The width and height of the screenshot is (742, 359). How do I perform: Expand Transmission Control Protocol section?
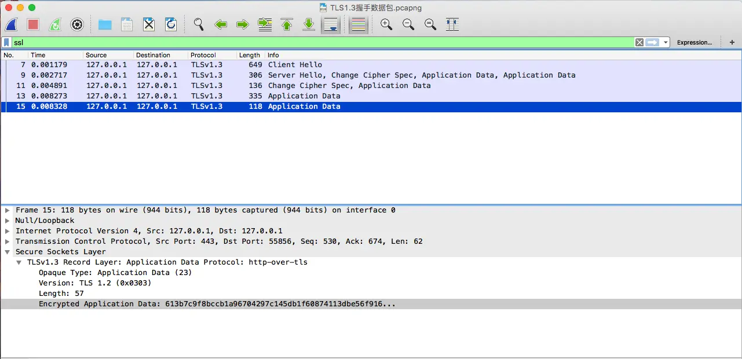(x=8, y=241)
